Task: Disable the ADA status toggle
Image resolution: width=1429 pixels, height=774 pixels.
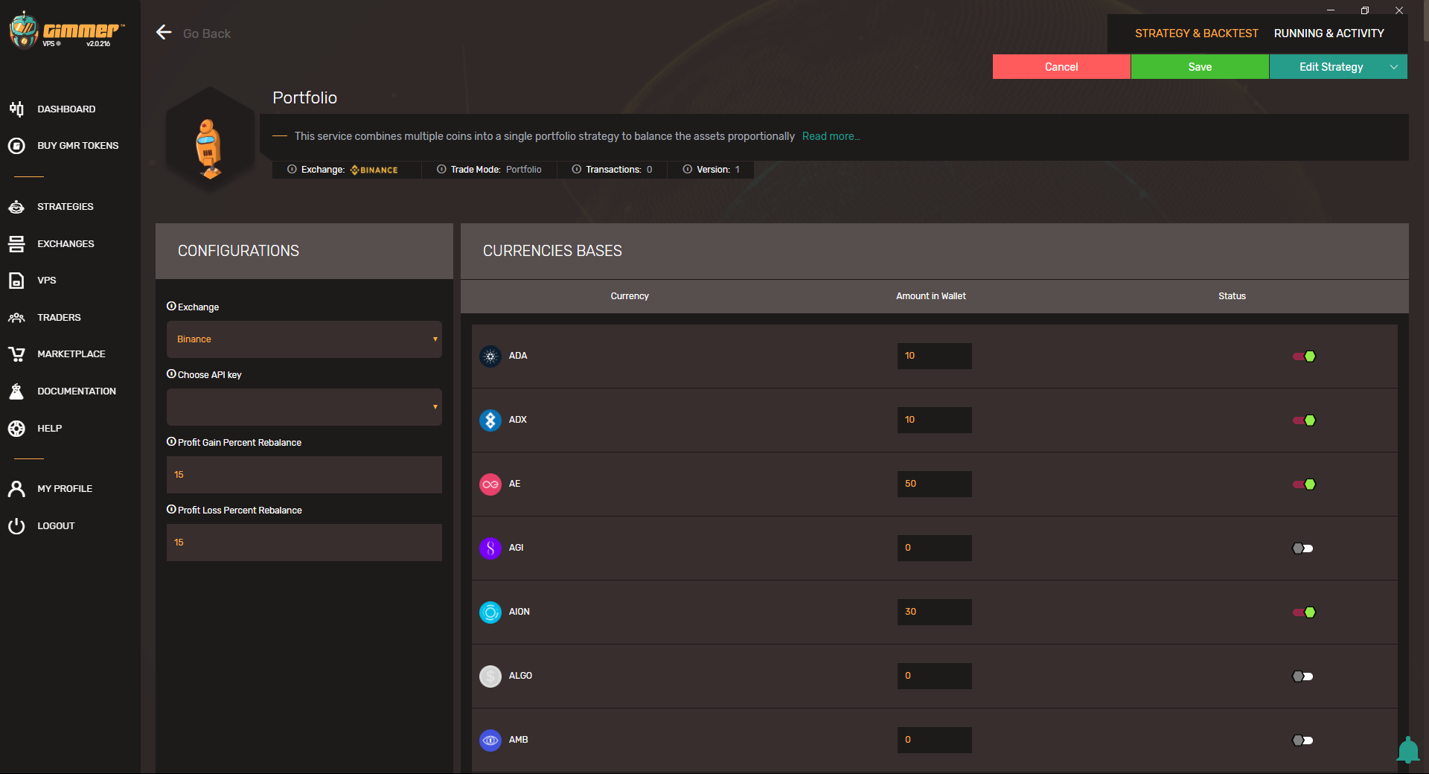Action: pyautogui.click(x=1304, y=356)
